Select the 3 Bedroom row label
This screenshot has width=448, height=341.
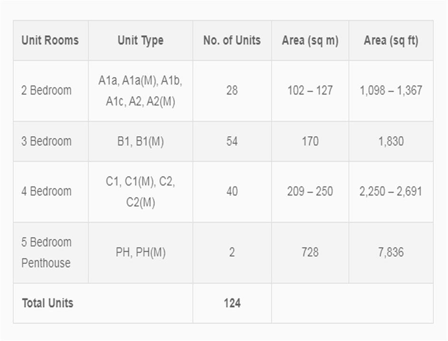click(46, 141)
